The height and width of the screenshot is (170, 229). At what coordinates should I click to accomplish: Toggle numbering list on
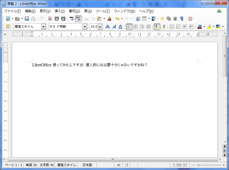(x=172, y=26)
